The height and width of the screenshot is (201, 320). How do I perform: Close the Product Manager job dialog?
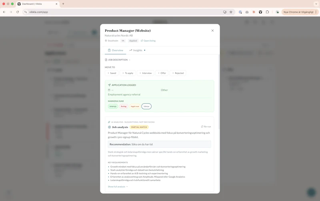[x=212, y=31]
